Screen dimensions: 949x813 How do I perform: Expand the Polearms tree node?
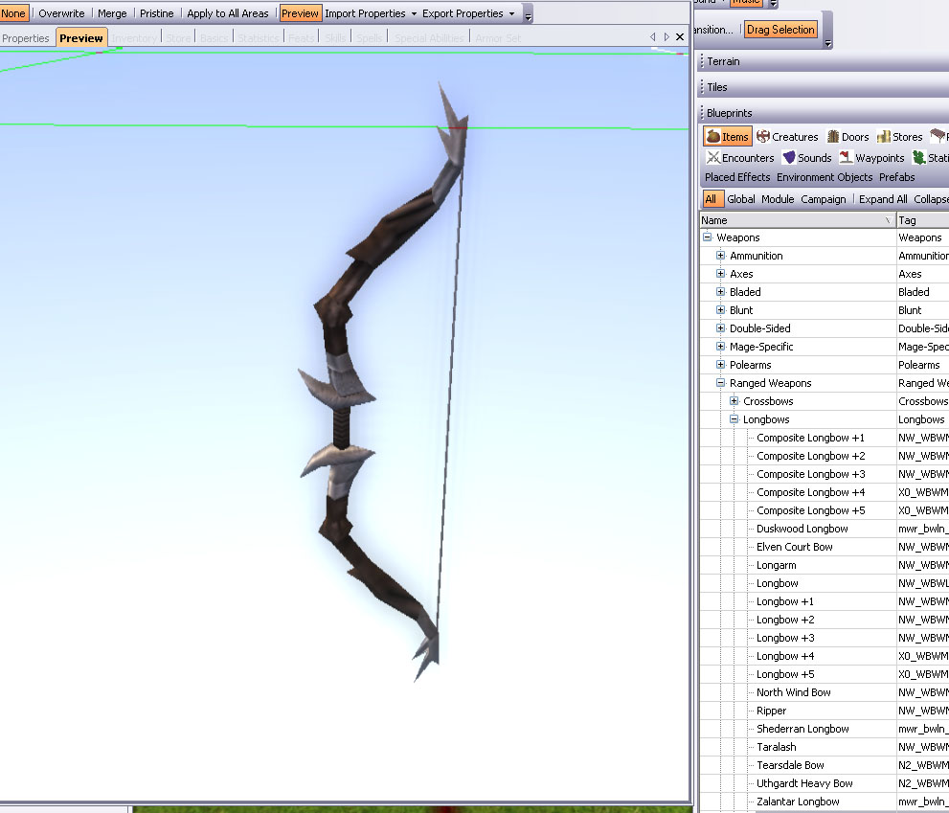(720, 365)
